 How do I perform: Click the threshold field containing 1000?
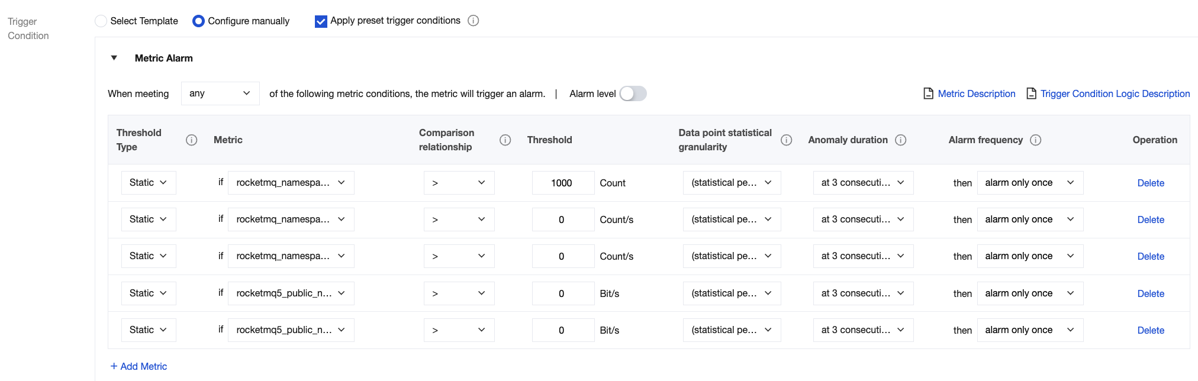click(562, 183)
